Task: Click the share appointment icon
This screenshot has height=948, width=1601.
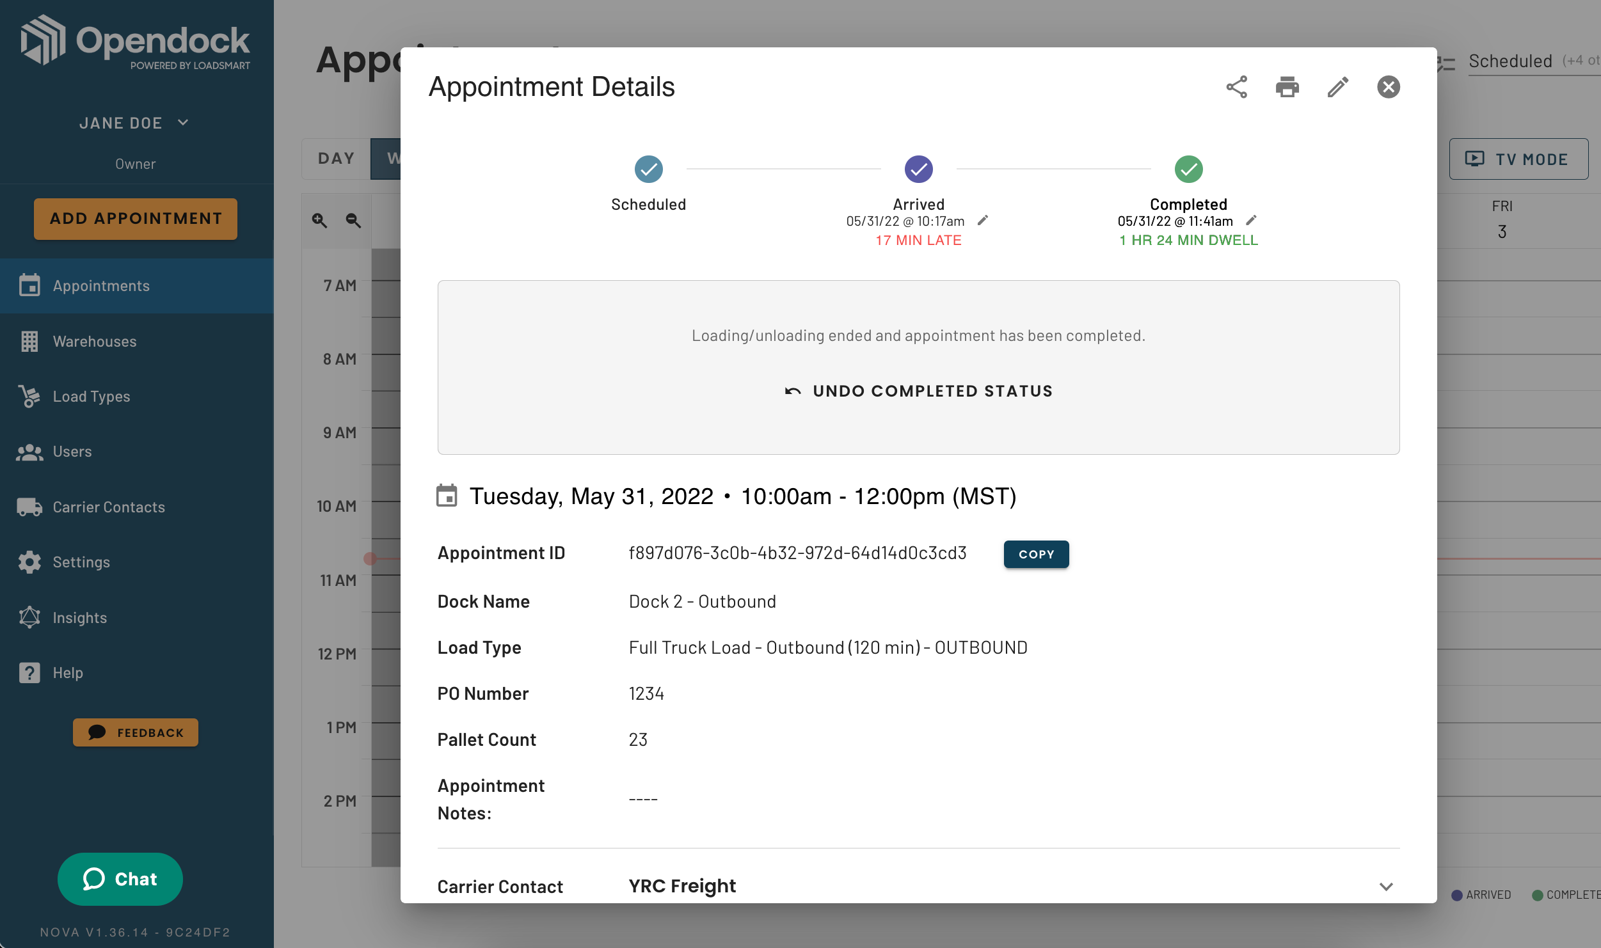Action: [1236, 87]
